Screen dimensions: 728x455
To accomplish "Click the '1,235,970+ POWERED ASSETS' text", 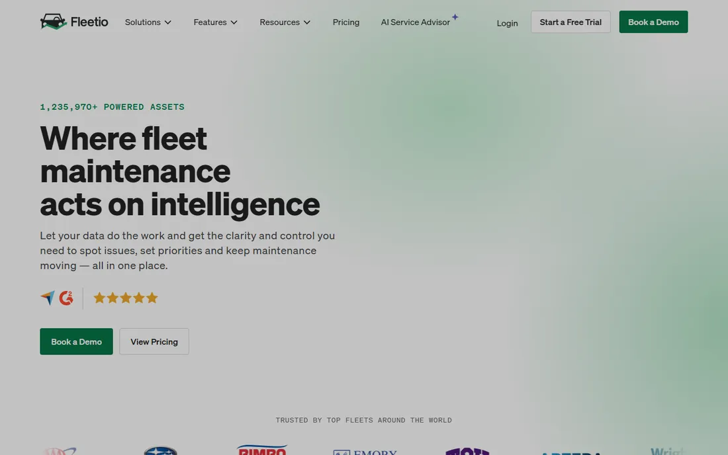I will coord(113,106).
